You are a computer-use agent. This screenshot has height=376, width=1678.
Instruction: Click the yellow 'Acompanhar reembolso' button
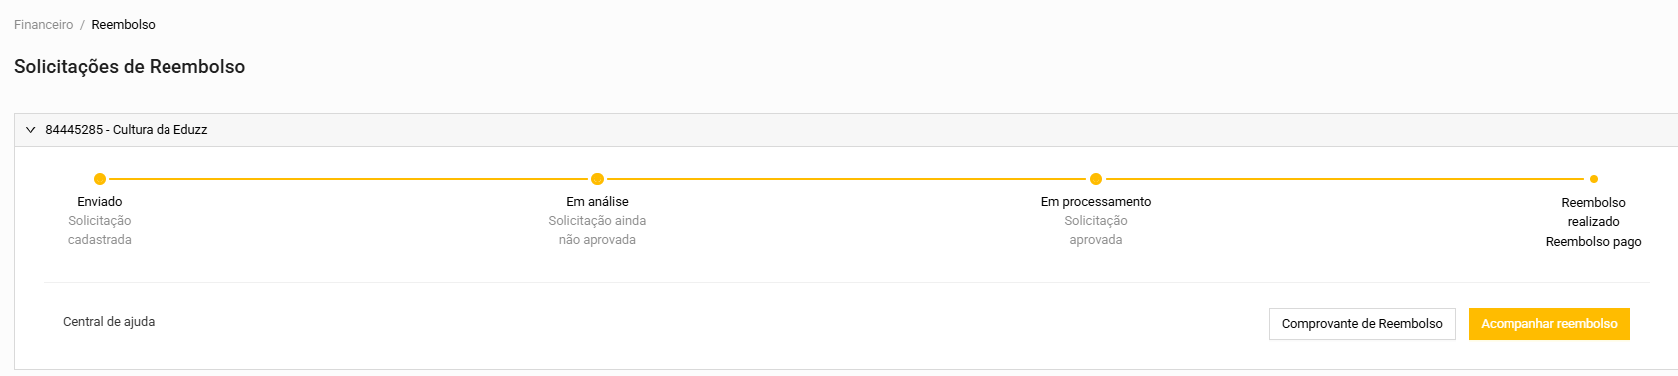[1549, 324]
